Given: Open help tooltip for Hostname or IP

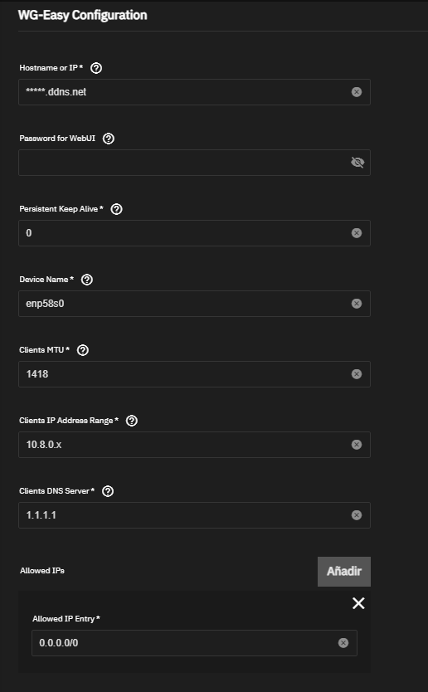Looking at the screenshot, I should 95,68.
